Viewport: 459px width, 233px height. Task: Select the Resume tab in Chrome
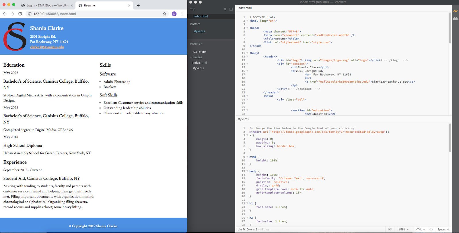coord(104,5)
